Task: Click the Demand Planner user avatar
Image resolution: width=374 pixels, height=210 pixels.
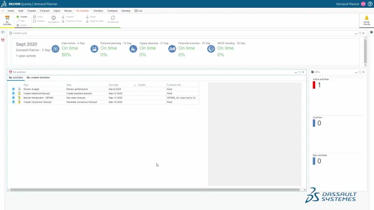Action: coord(363,4)
